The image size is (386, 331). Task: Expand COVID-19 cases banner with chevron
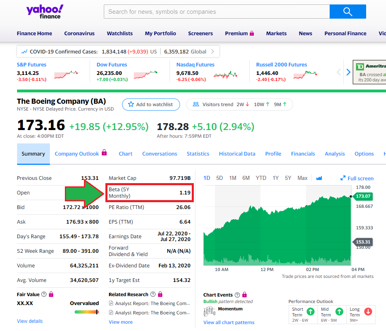[212, 51]
